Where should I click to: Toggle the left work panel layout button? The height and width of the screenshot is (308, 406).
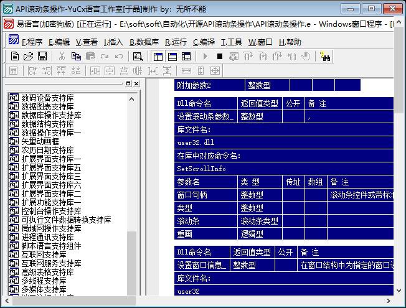(158, 57)
